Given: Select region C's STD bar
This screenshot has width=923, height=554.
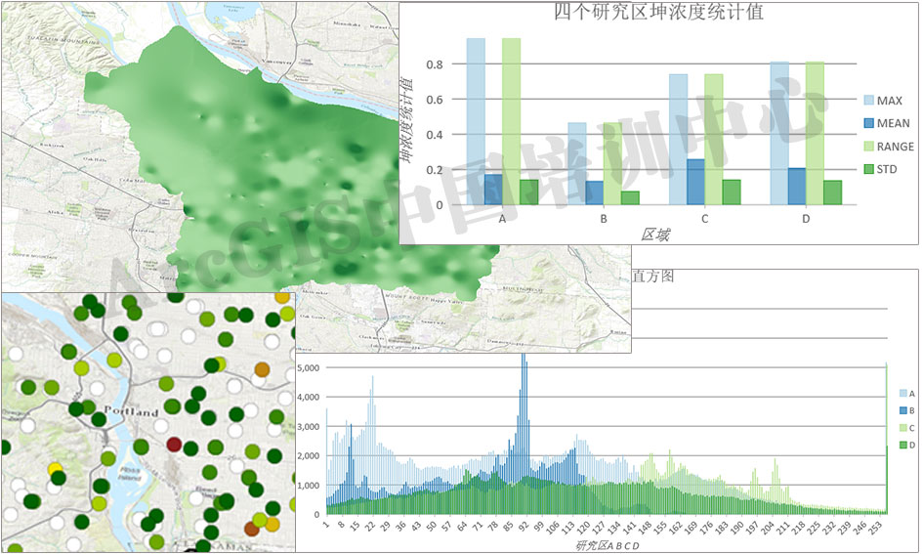Looking at the screenshot, I should click(x=732, y=192).
